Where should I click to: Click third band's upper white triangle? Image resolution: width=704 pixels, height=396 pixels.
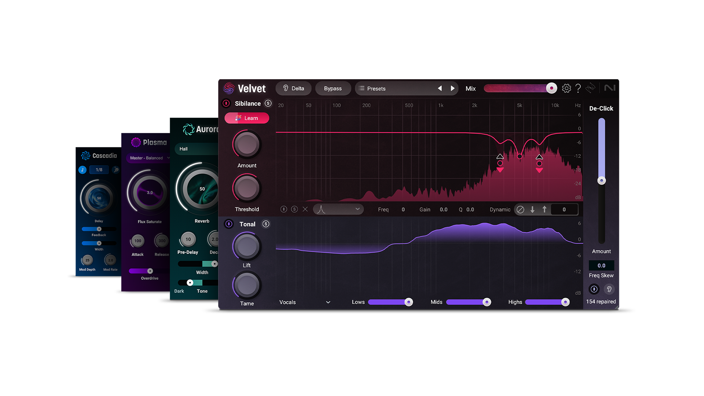coord(539,157)
